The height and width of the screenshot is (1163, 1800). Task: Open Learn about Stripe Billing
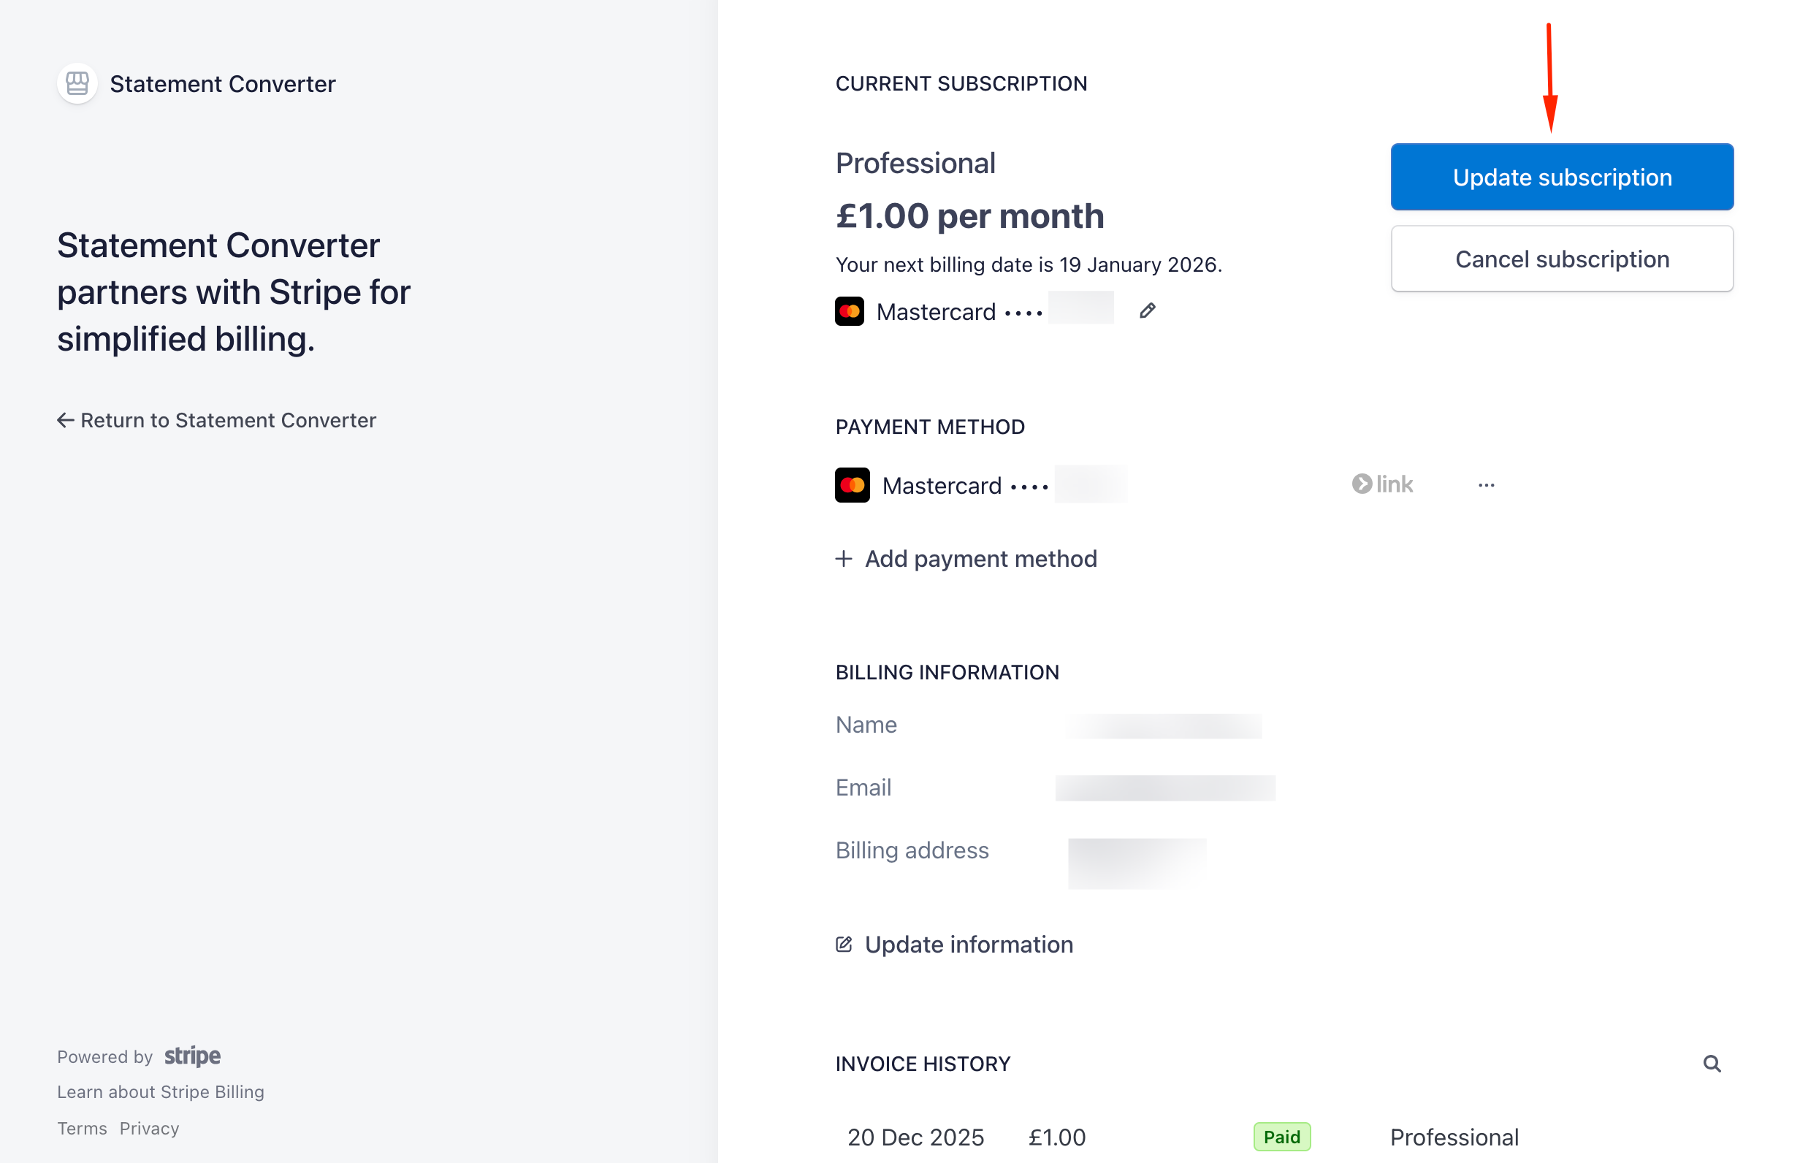160,1091
